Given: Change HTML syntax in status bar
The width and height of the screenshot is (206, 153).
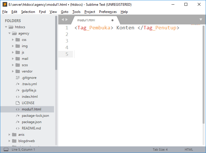Looking at the screenshot, I should [x=189, y=150].
